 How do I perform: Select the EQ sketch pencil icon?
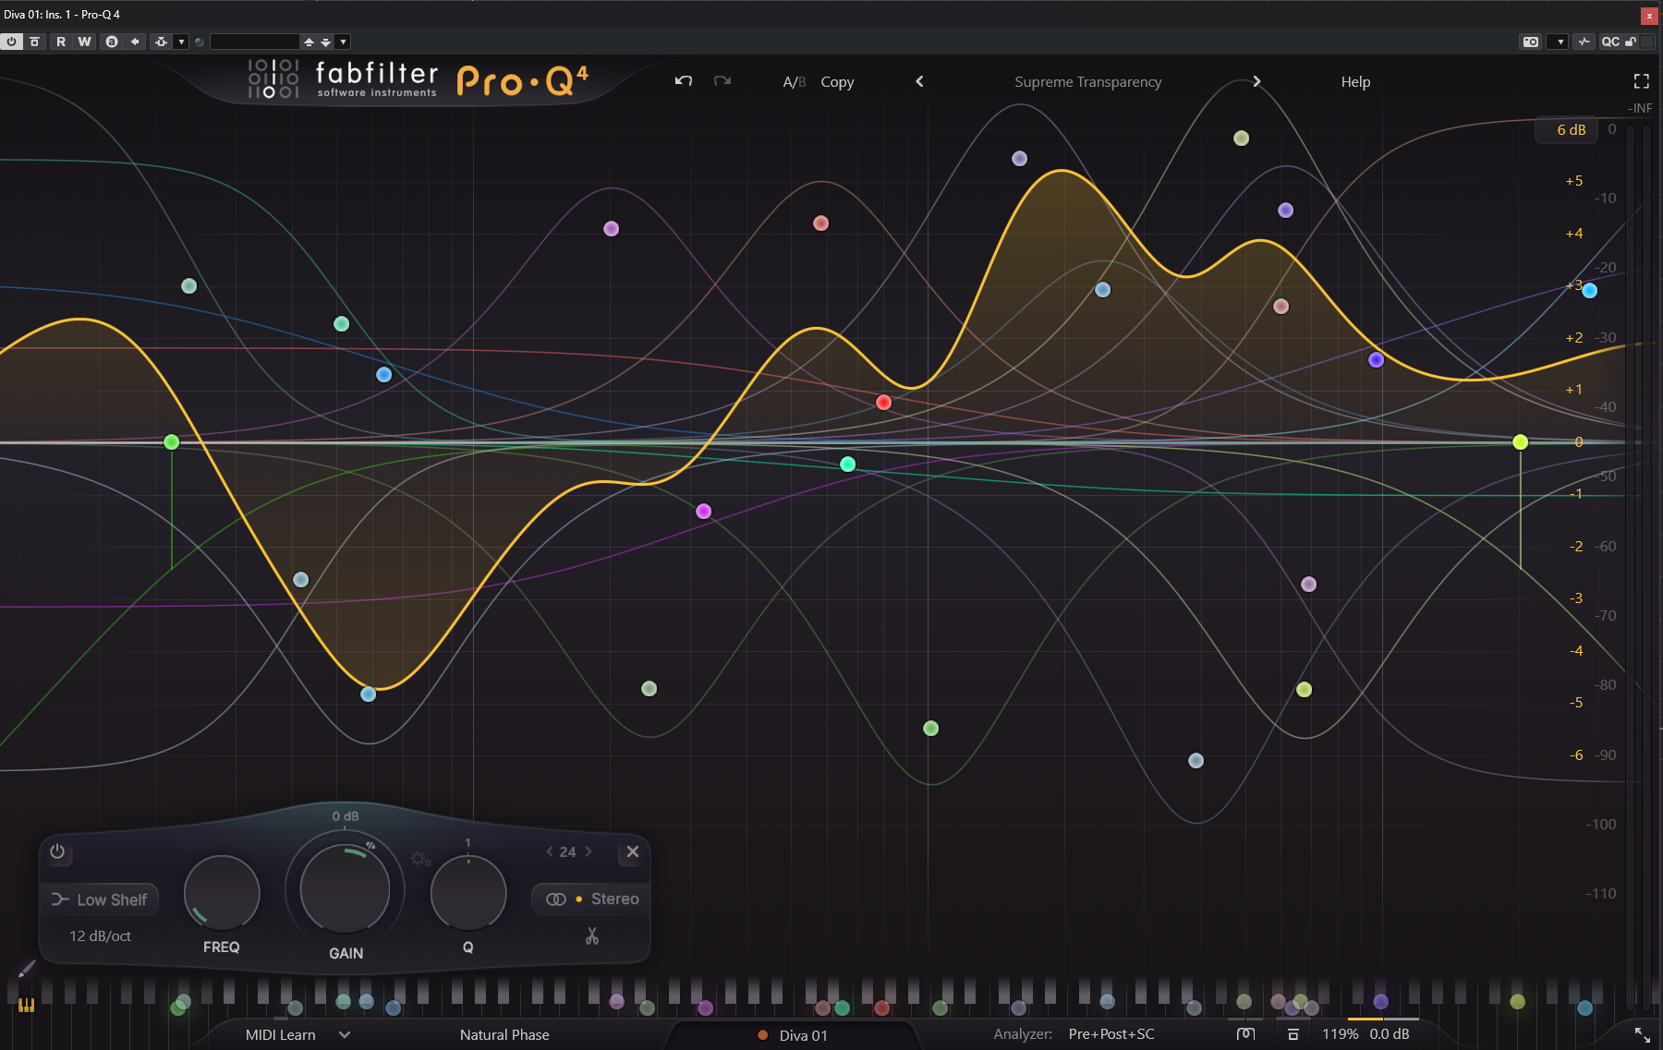coord(27,969)
